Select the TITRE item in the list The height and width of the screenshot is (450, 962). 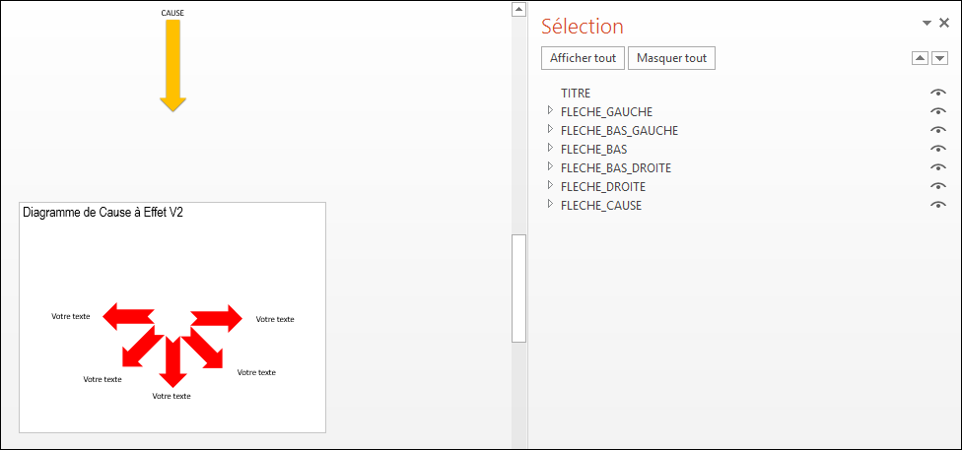(576, 94)
